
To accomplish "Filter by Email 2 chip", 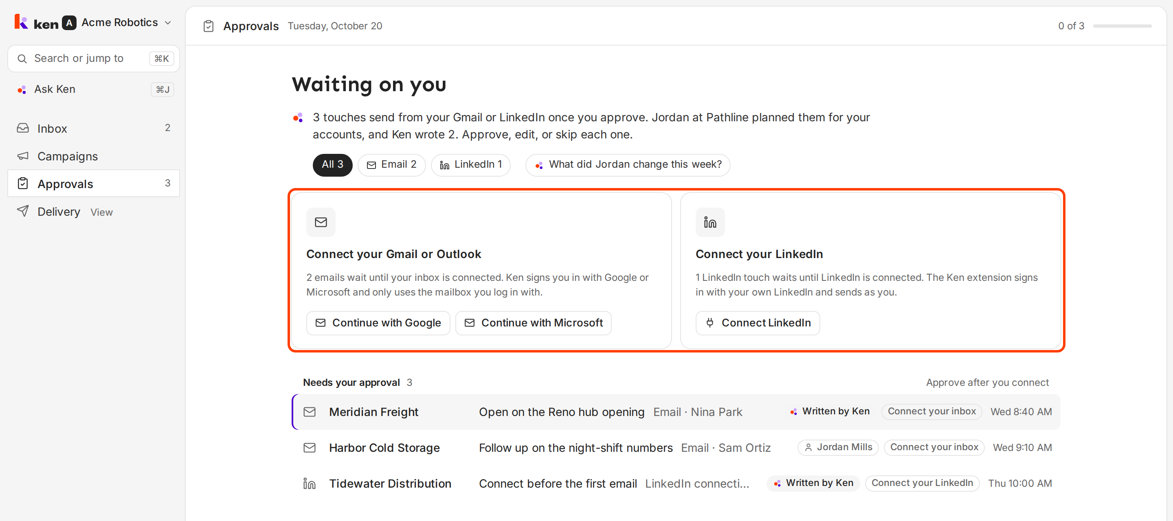I will [391, 165].
